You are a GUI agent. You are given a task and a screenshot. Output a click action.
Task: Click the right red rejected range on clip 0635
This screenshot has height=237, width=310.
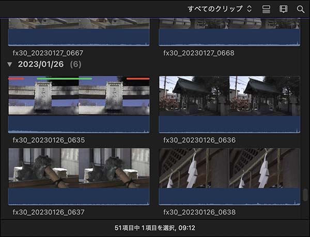coord(138,79)
